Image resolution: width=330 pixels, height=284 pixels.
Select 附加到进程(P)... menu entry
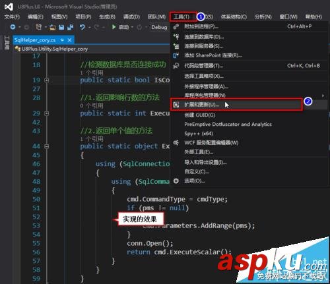click(249, 26)
